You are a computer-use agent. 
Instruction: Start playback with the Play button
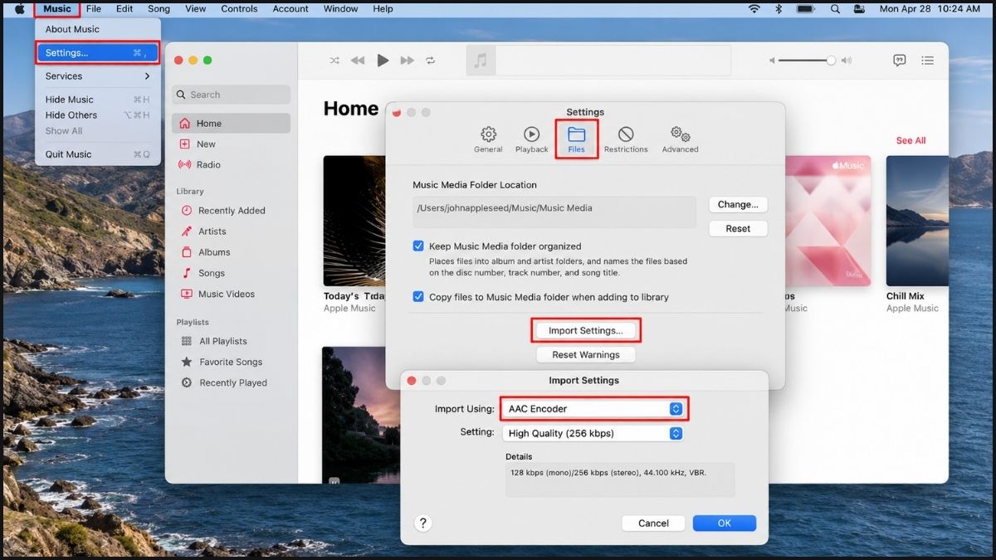pos(383,61)
